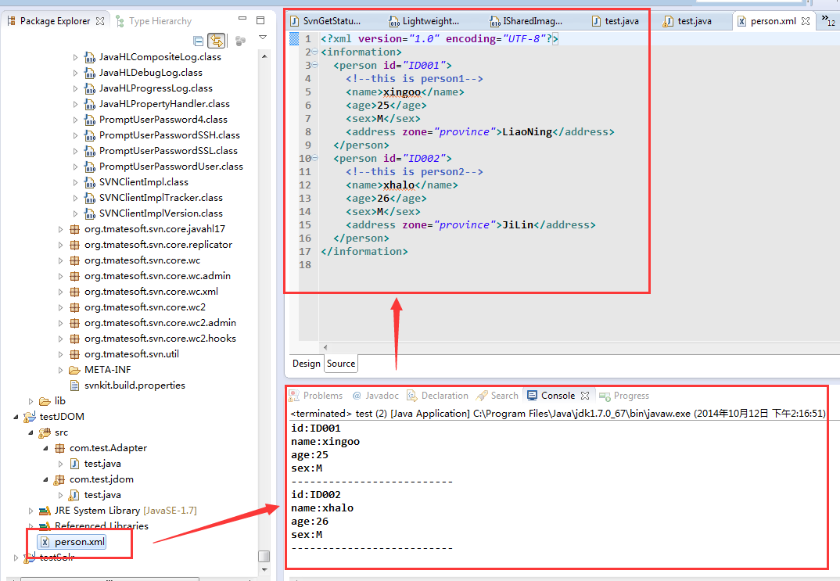Collapse the person ID002 fold marker
Screen dimensions: 840x581
tap(315, 158)
